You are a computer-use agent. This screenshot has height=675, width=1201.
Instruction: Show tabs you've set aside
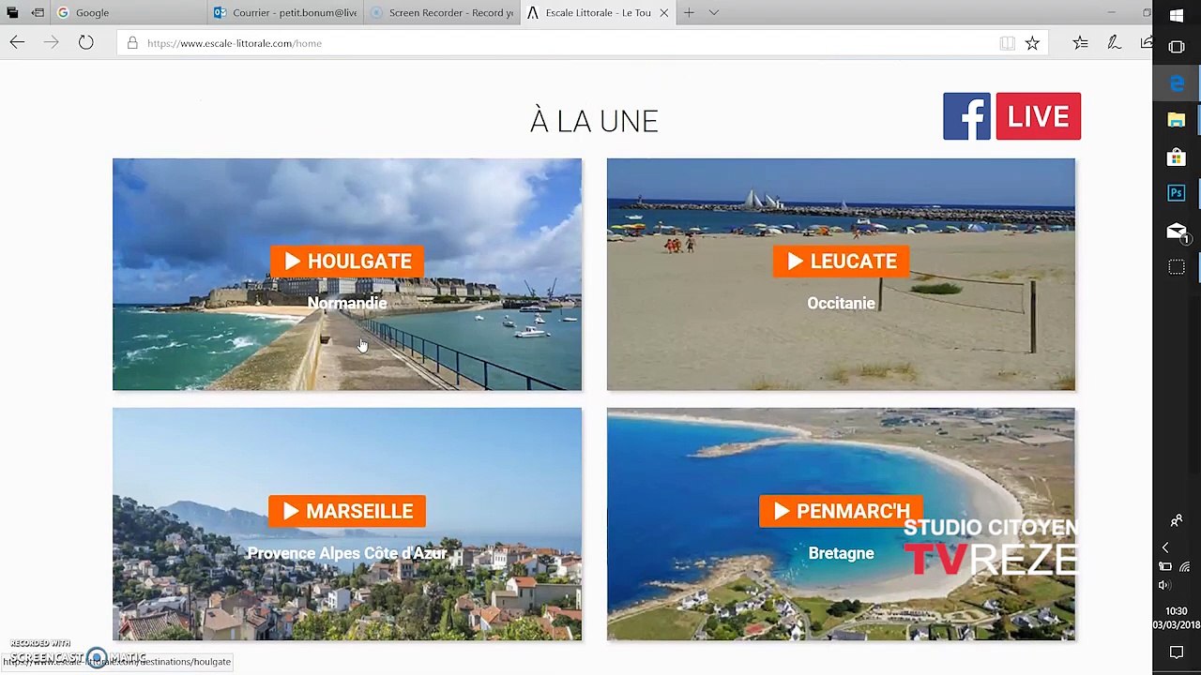[12, 12]
